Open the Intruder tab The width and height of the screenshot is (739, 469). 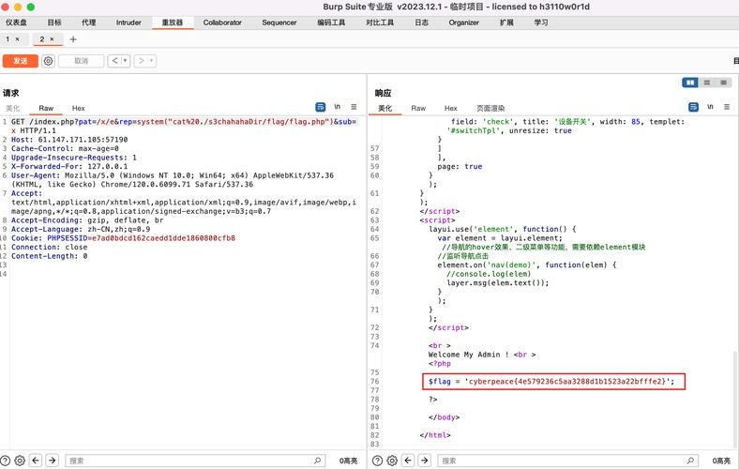point(128,23)
